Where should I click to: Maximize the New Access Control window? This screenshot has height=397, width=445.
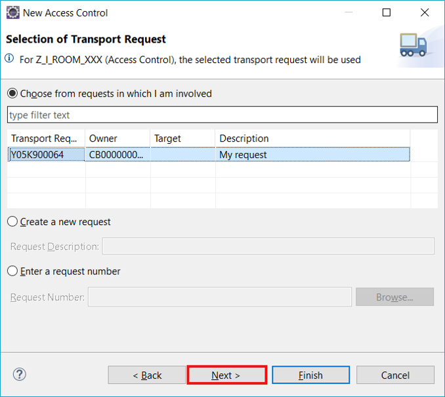(x=386, y=12)
